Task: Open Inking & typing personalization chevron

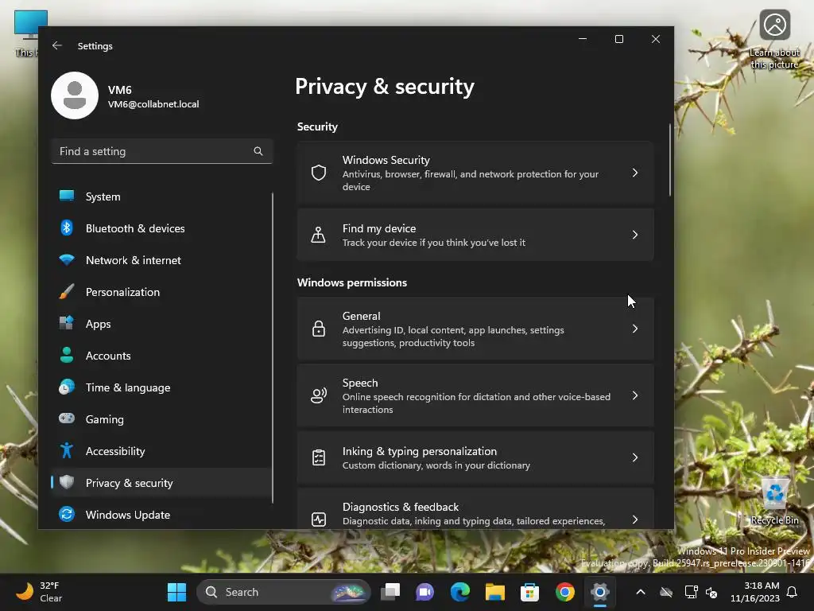Action: (635, 457)
